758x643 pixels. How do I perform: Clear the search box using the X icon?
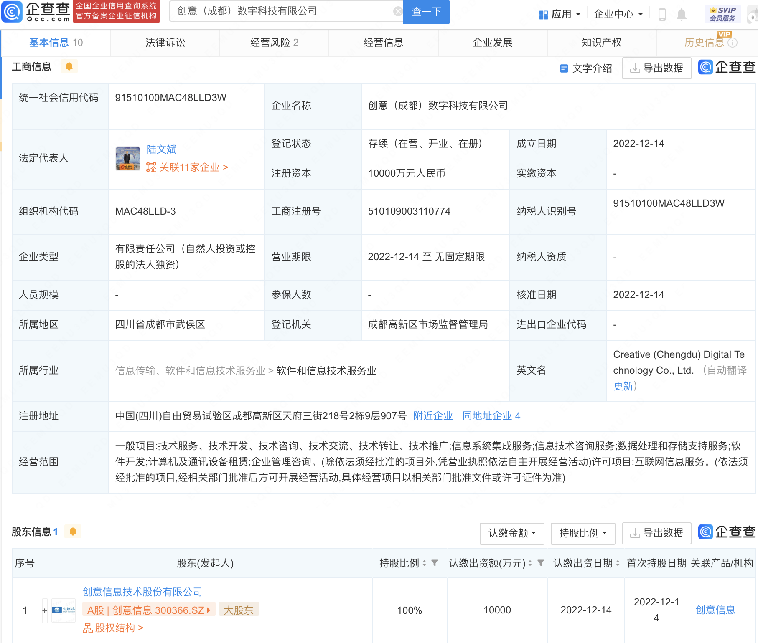397,11
